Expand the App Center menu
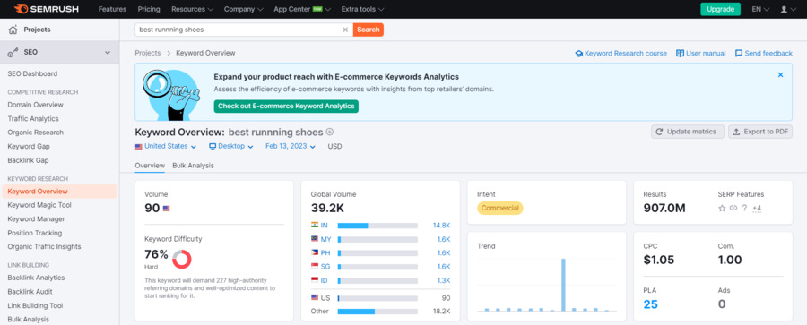Screen dimensions: 807x325 (x=302, y=9)
